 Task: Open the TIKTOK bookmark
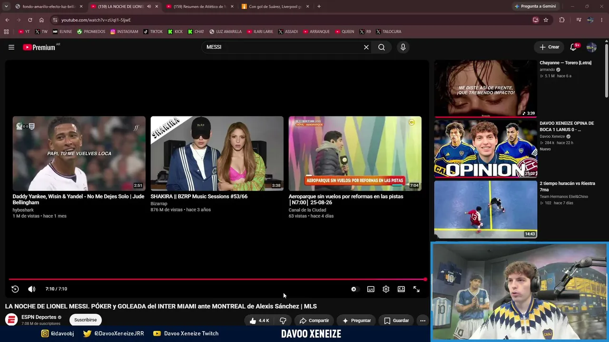153,32
